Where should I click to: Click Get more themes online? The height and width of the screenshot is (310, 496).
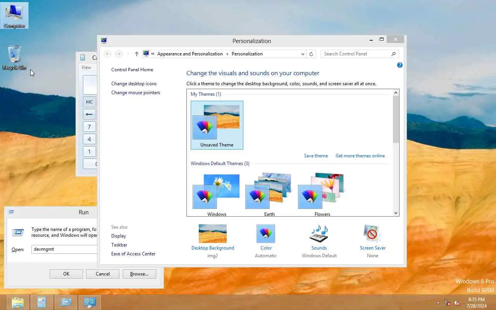[360, 156]
